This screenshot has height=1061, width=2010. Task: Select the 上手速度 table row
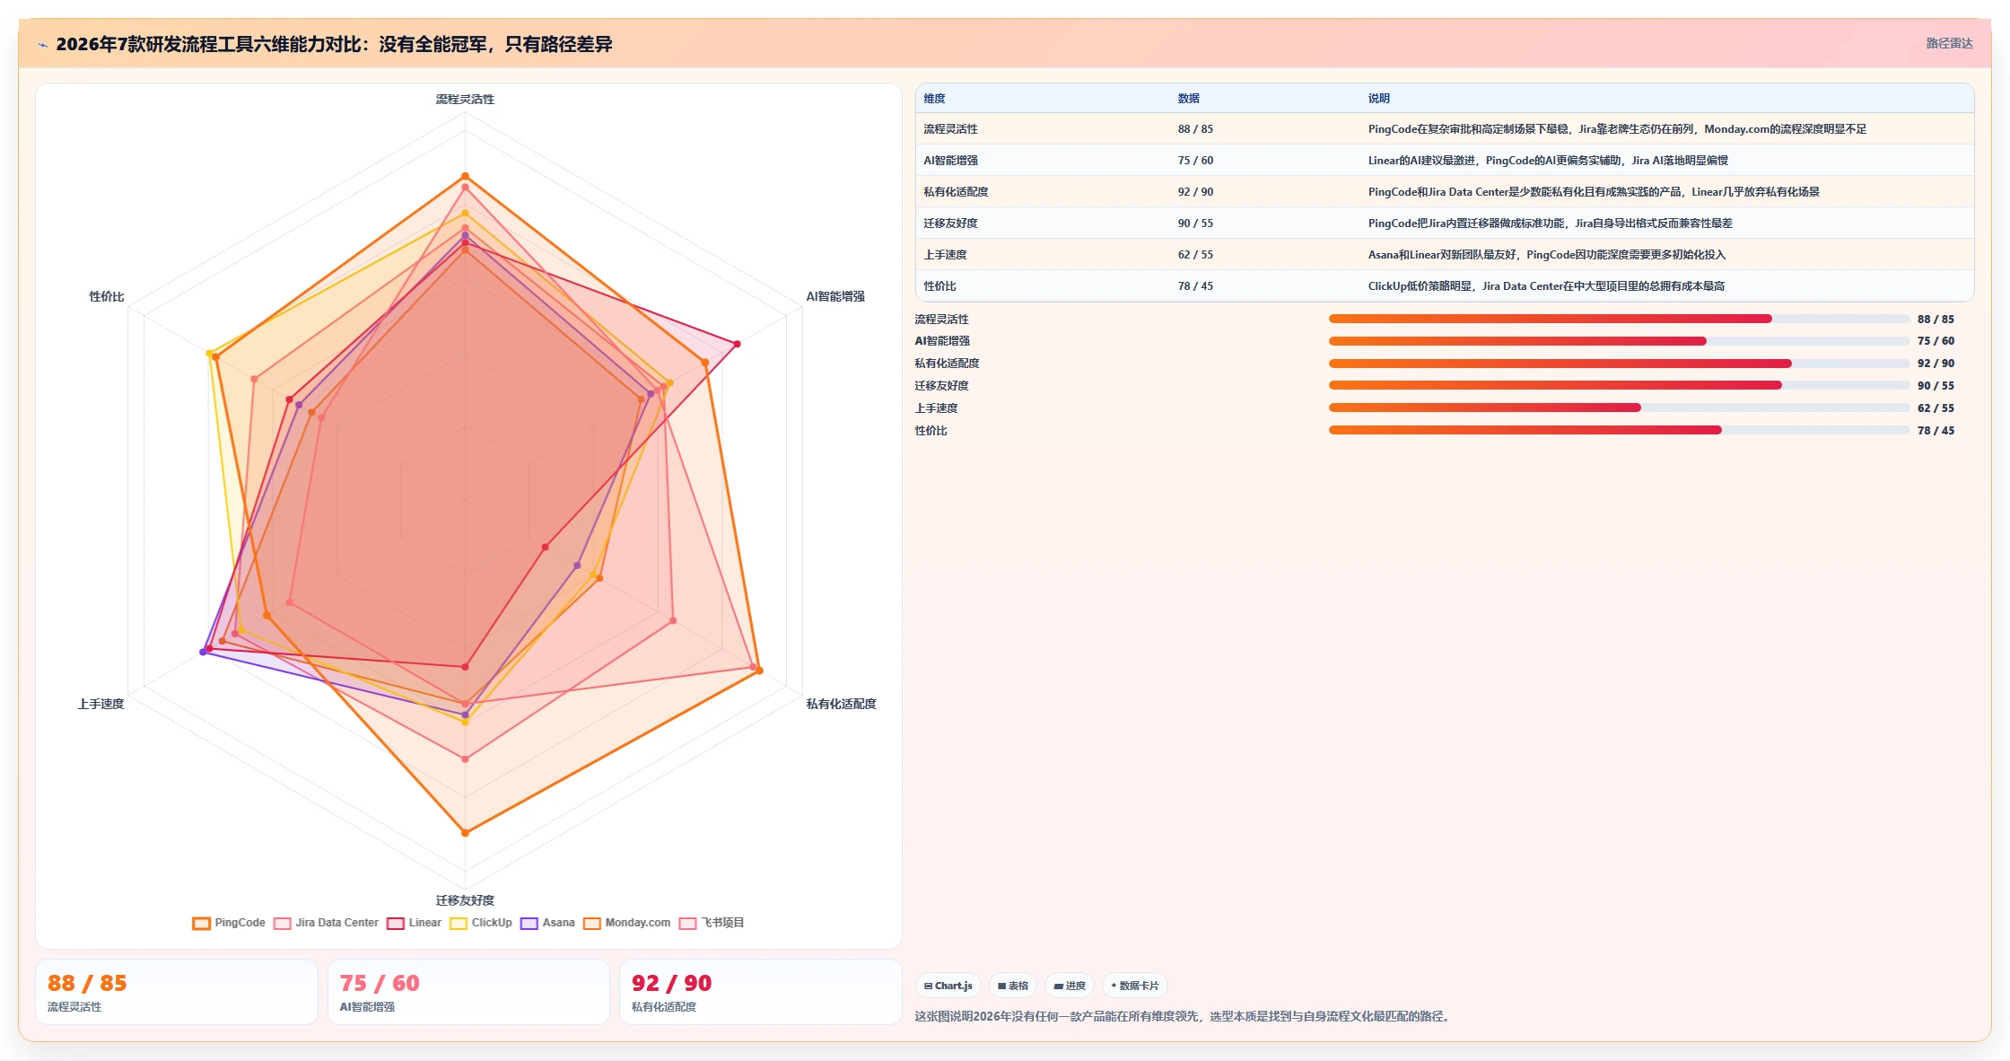click(x=1445, y=255)
